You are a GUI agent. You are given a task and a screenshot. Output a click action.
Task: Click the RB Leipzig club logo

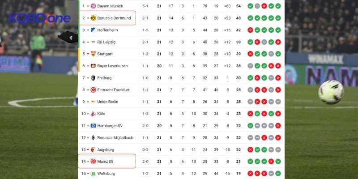(93, 42)
